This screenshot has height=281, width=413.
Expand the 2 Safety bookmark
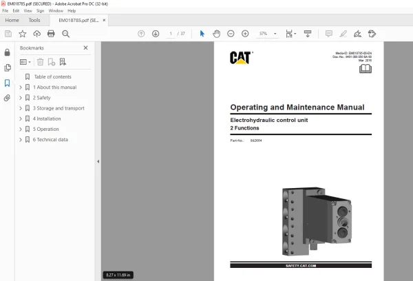[21, 98]
